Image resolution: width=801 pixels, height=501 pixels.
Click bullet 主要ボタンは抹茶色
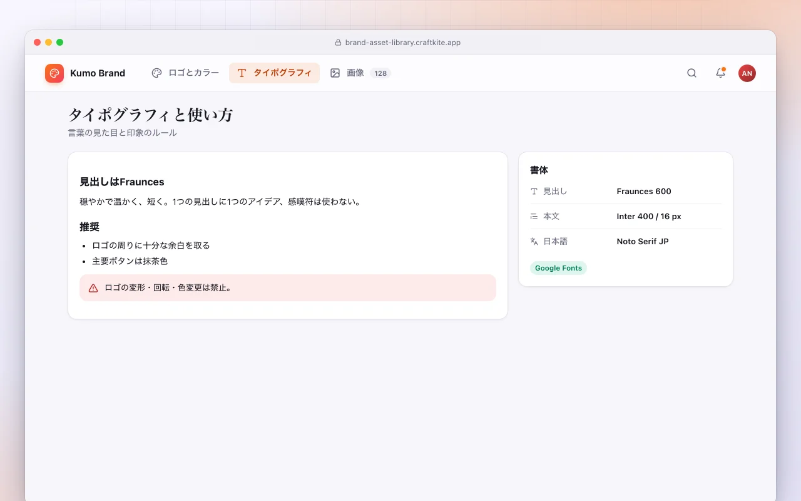130,261
